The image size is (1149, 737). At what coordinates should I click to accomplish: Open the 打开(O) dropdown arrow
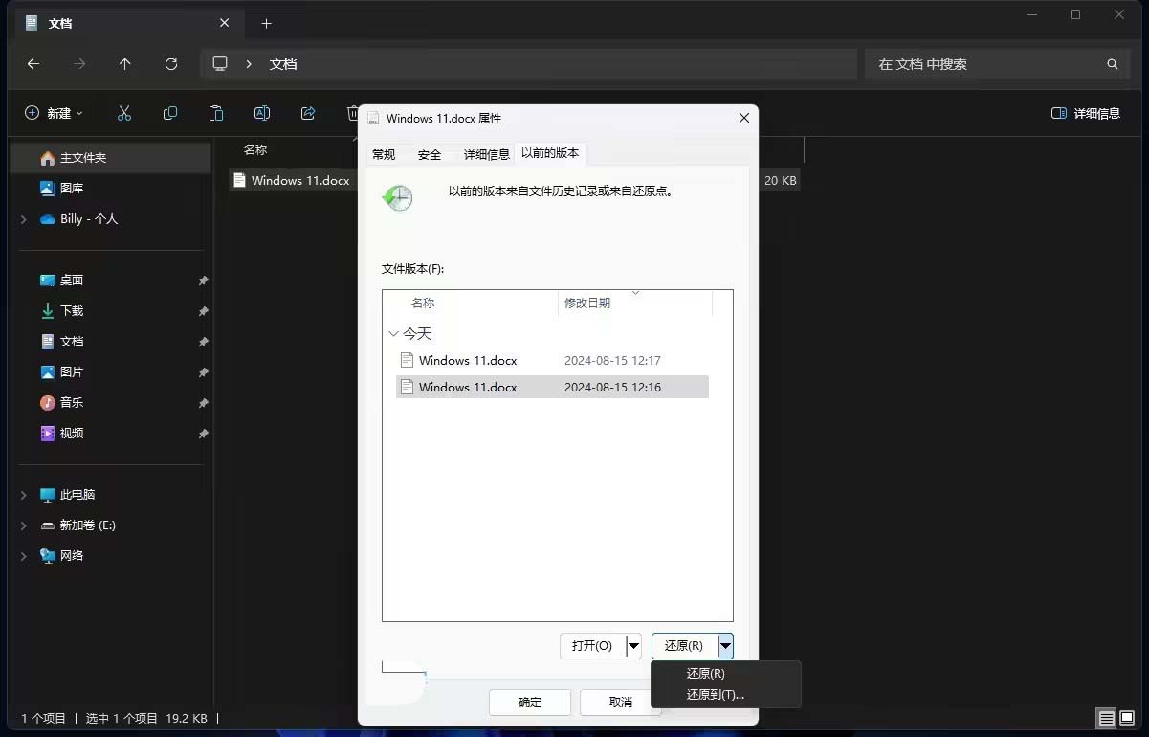point(633,646)
